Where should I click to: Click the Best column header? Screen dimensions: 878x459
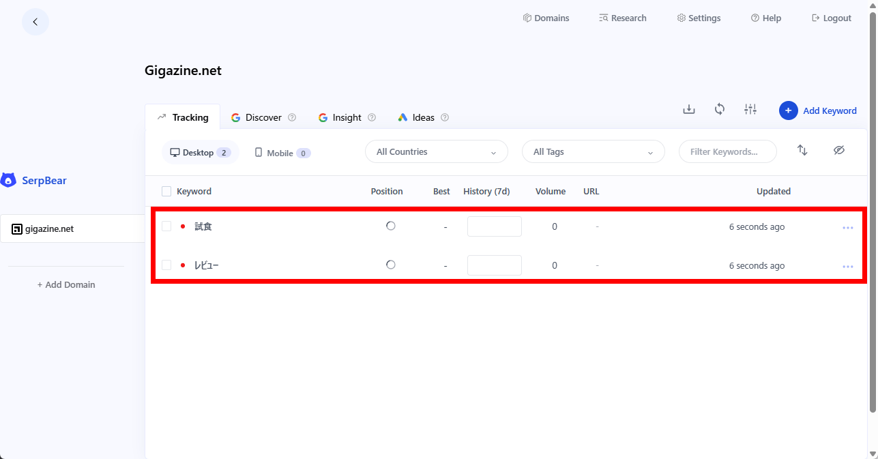(x=441, y=192)
